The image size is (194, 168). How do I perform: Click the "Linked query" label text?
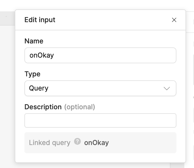point(50,142)
